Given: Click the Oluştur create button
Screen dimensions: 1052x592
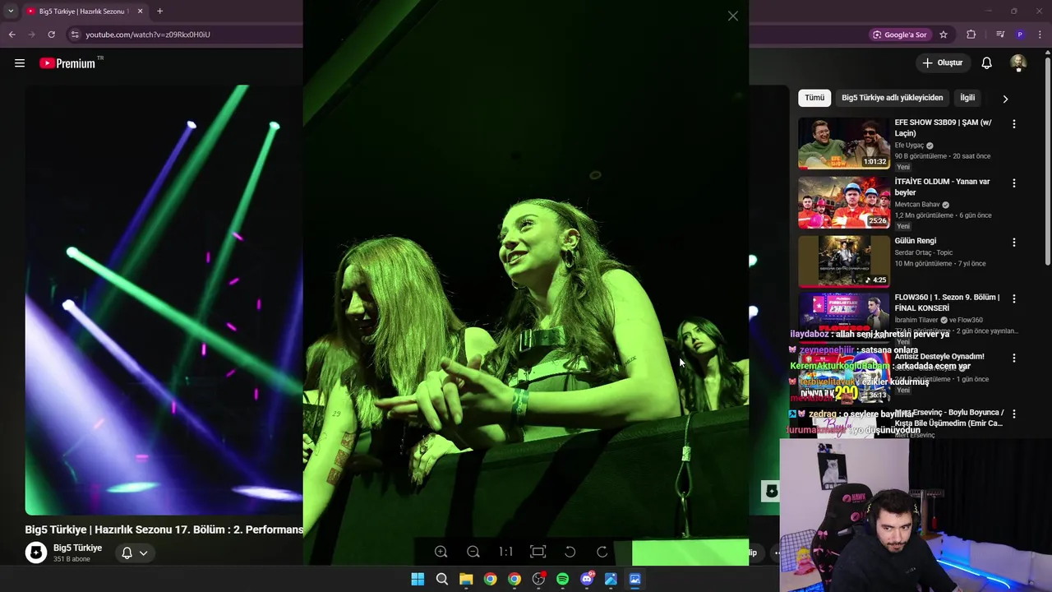Looking at the screenshot, I should click(x=942, y=63).
